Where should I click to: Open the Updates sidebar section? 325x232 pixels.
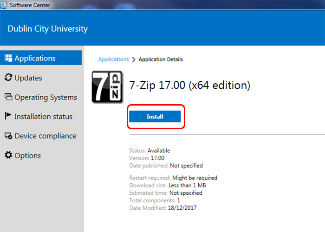pyautogui.click(x=41, y=78)
